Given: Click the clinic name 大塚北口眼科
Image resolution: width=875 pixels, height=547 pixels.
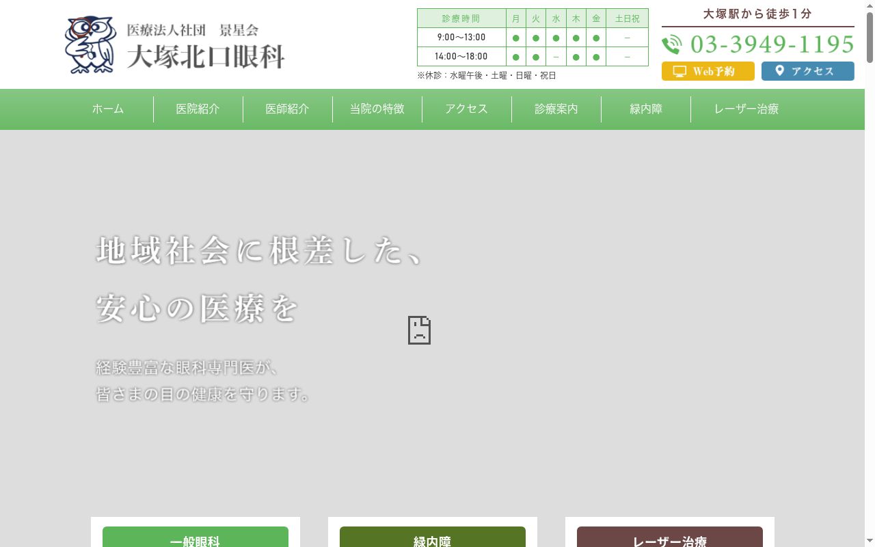Looking at the screenshot, I should tap(206, 57).
